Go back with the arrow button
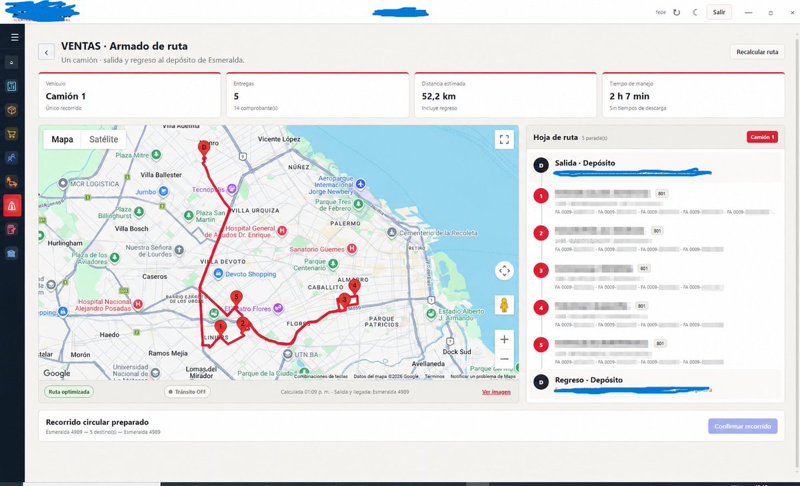Image resolution: width=800 pixels, height=486 pixels. [x=46, y=52]
